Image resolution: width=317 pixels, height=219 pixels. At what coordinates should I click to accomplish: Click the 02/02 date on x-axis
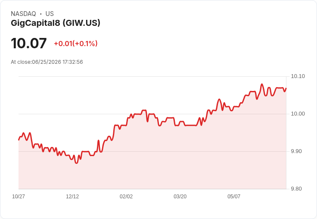click(x=126, y=196)
